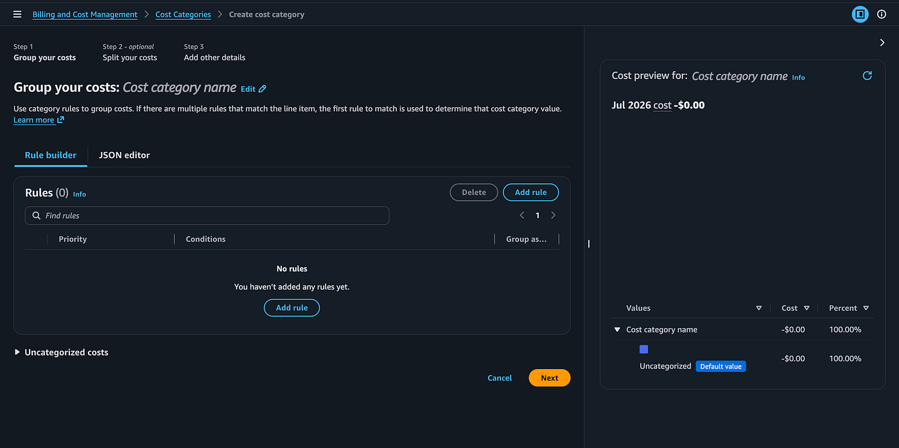Sort the Percent column
This screenshot has height=448, width=899.
pyautogui.click(x=866, y=308)
